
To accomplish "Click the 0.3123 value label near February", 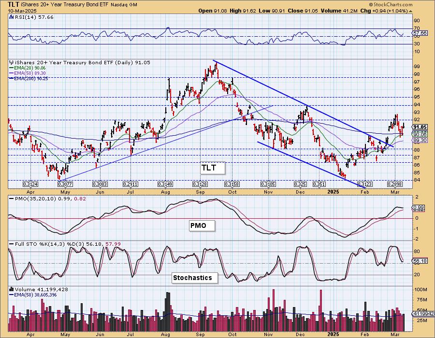I will click(365, 184).
